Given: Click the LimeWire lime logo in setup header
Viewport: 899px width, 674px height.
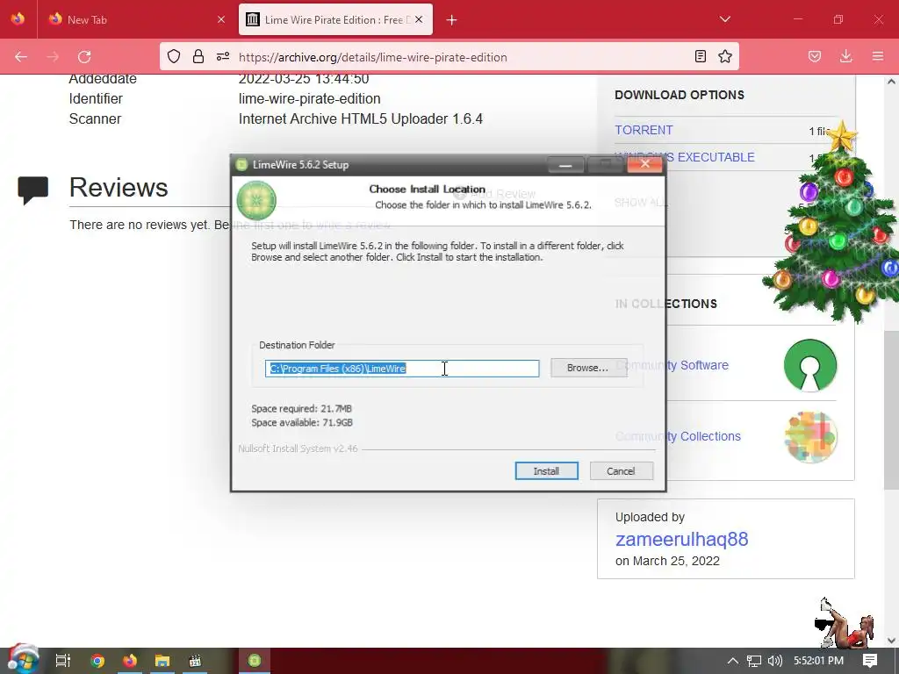Looking at the screenshot, I should [256, 200].
